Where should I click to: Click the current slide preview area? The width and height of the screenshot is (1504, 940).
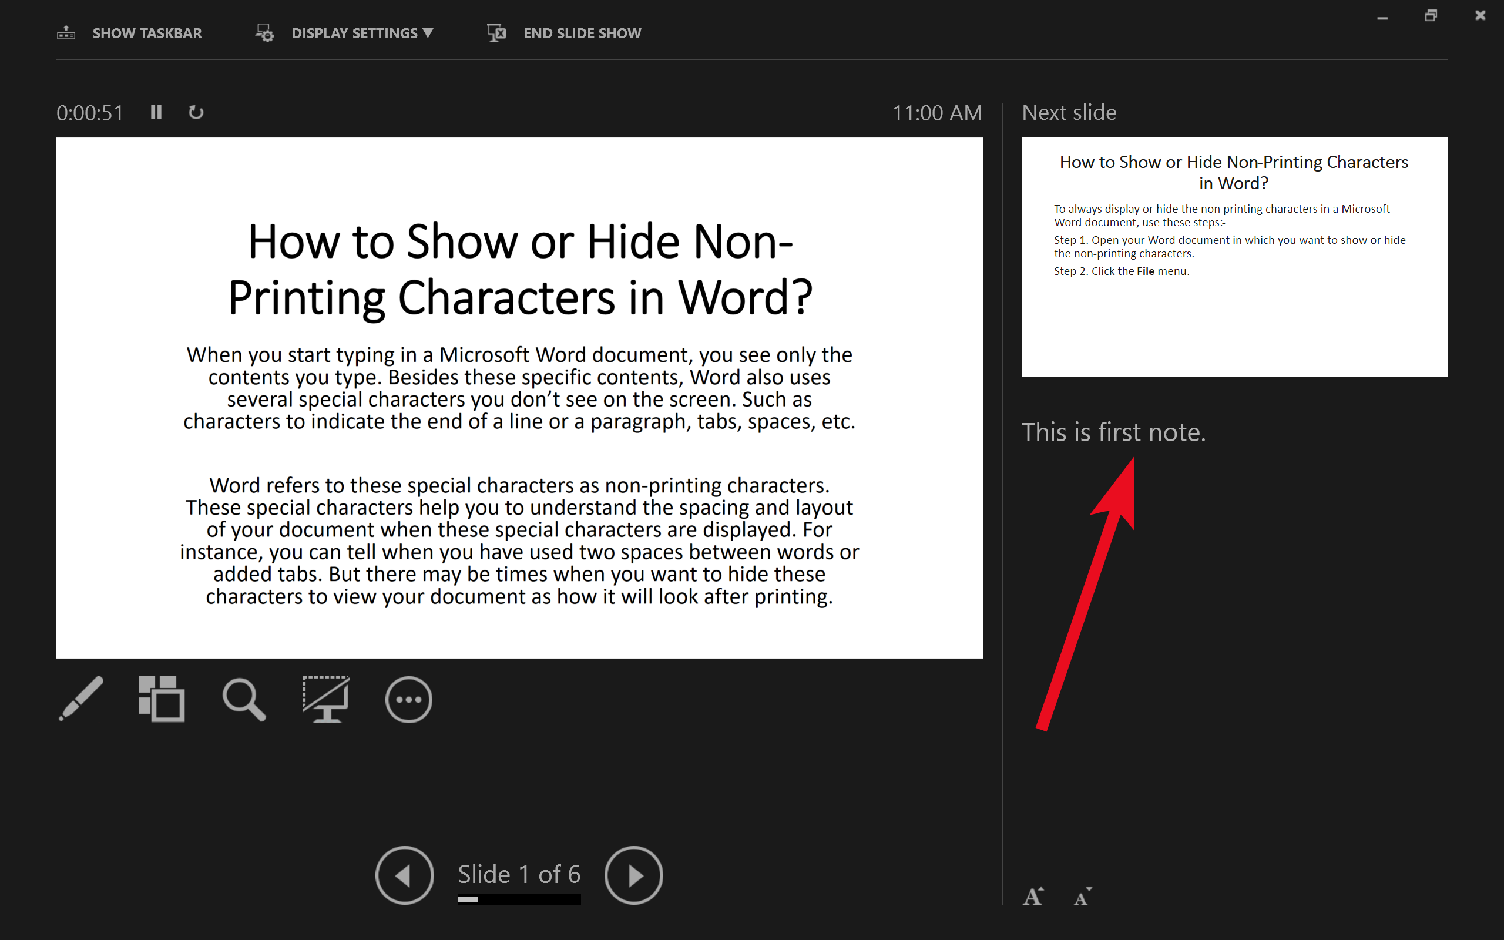[x=519, y=398]
